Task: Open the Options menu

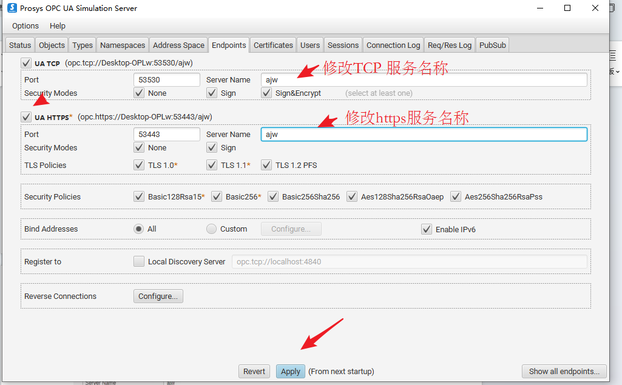Action: click(x=25, y=26)
